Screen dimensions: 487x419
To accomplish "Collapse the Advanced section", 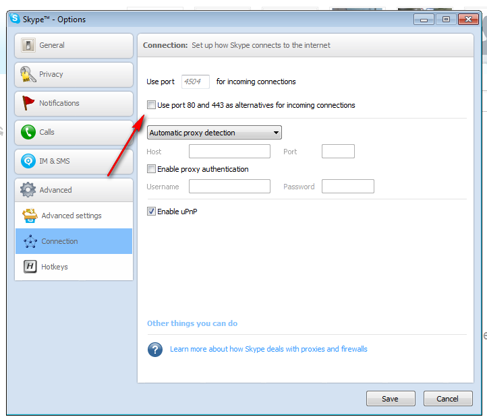I will (74, 190).
